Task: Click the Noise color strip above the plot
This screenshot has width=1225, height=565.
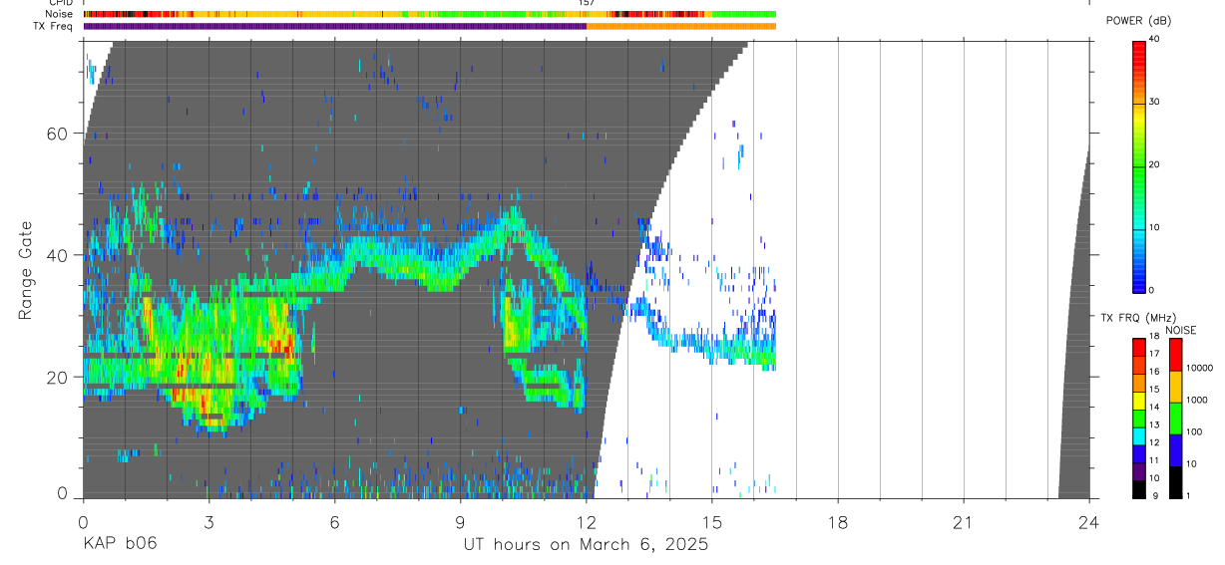Action: coord(429,14)
